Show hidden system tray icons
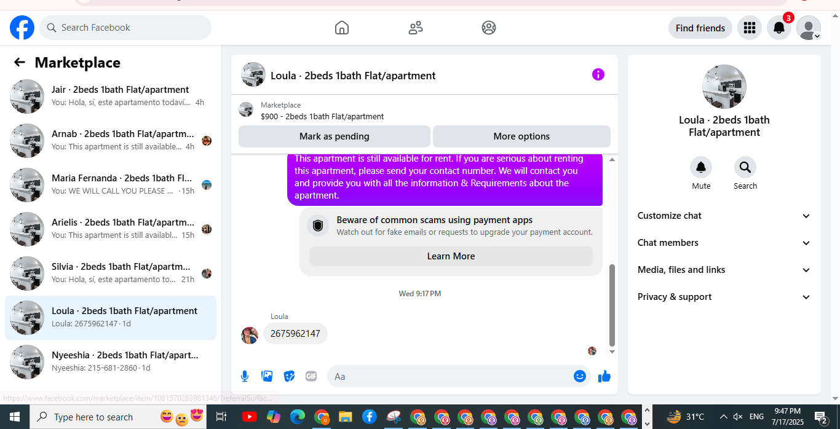 click(724, 417)
